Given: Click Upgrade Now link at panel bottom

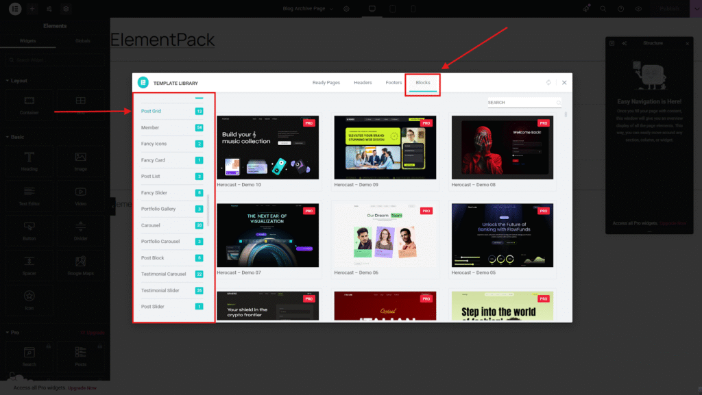Looking at the screenshot, I should pyautogui.click(x=82, y=388).
